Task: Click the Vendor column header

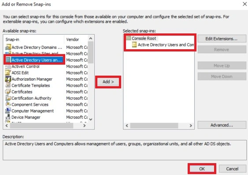Action: coord(76,40)
